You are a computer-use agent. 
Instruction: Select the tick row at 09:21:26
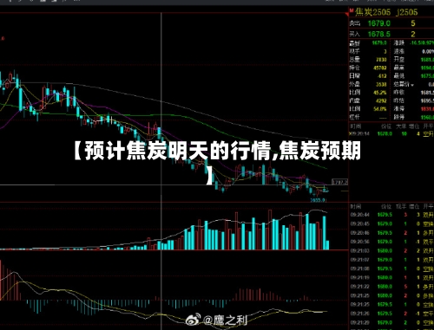(x=391, y=314)
